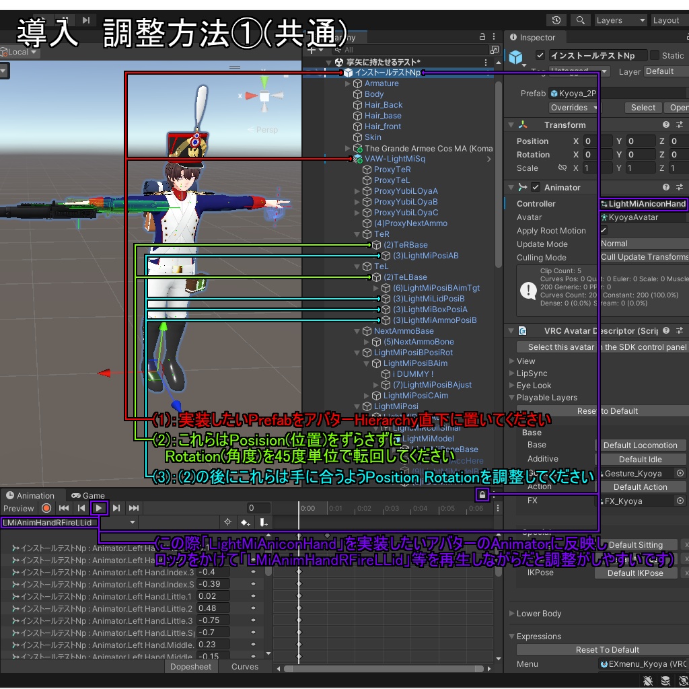Image resolution: width=689 pixels, height=689 pixels.
Task: Toggle Apply Root Motion checkbox
Action: click(x=604, y=230)
